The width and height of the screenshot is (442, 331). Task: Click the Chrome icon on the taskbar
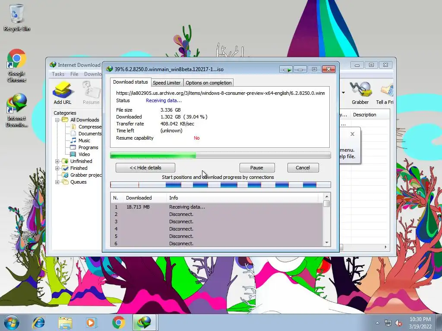point(119,322)
